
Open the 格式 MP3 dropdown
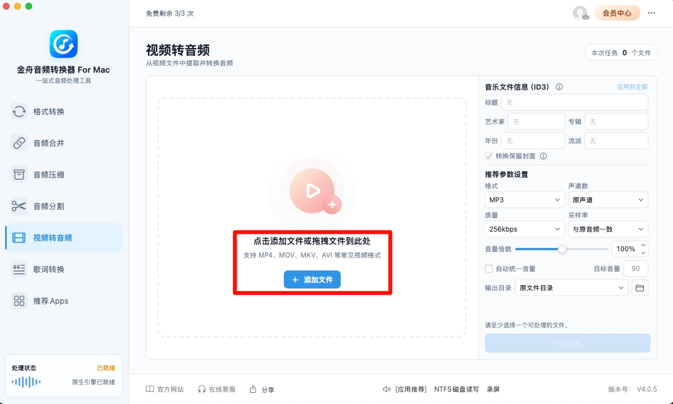pos(524,200)
